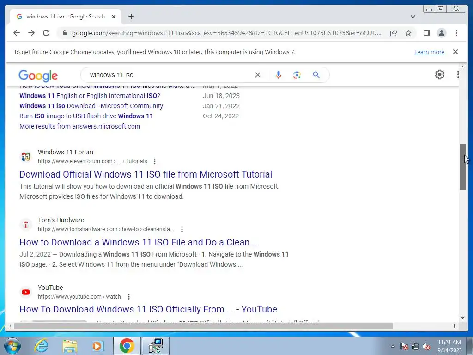The width and height of the screenshot is (473, 355).
Task: Open options dots for tomshardware result
Action: (182, 229)
